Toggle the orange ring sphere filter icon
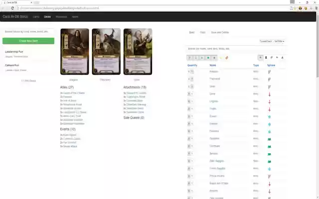 (x=227, y=58)
